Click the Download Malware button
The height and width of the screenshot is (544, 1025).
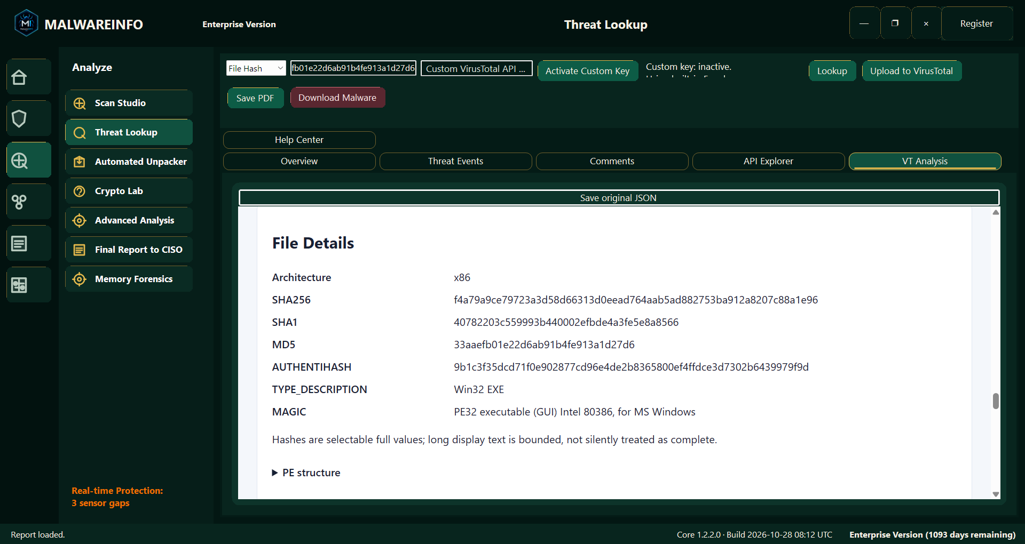(337, 98)
